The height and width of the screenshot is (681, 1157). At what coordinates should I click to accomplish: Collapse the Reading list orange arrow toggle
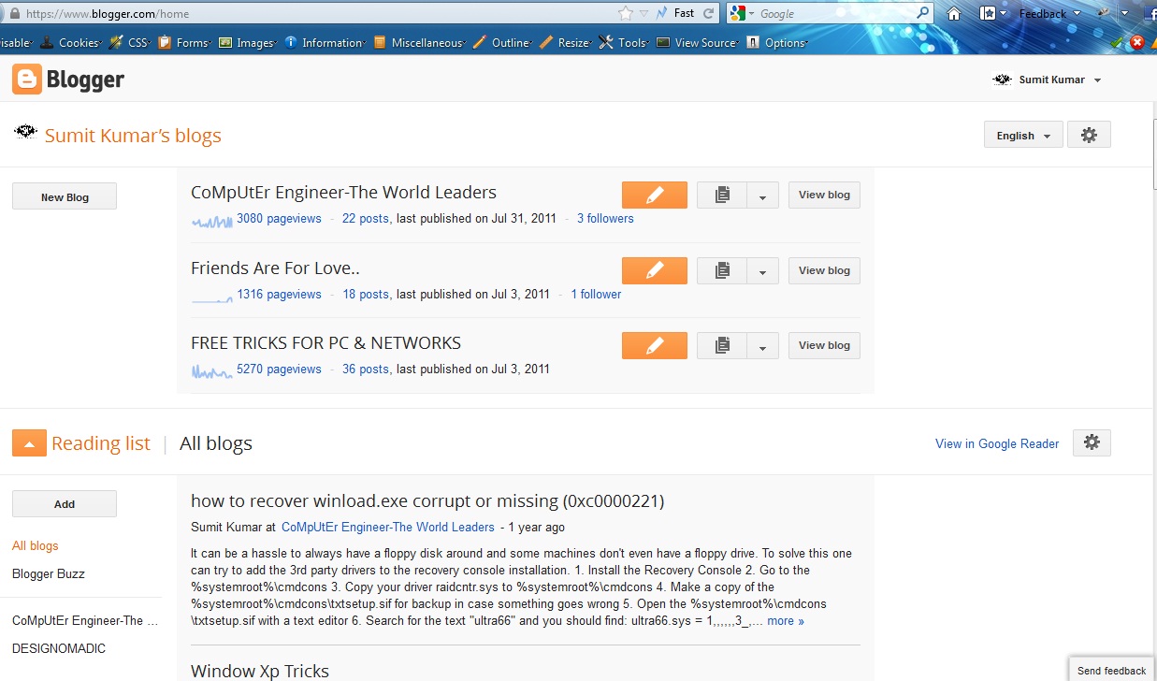[29, 443]
